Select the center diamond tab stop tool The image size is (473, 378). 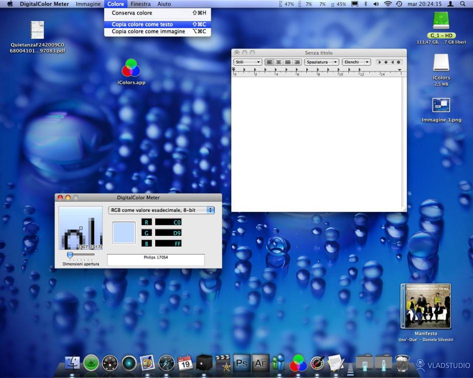pyautogui.click(x=386, y=62)
